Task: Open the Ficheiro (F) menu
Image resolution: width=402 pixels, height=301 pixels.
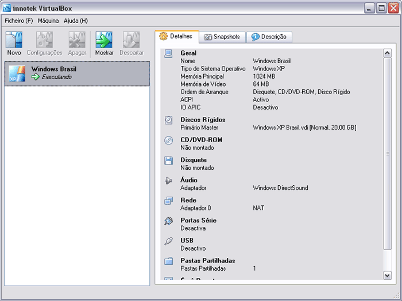Action: (x=19, y=21)
